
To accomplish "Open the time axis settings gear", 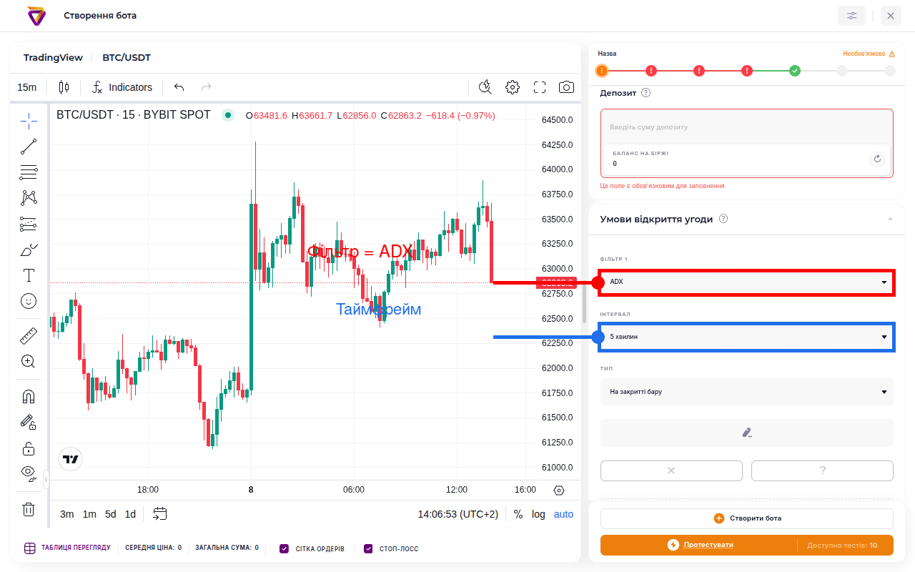I will pos(559,490).
